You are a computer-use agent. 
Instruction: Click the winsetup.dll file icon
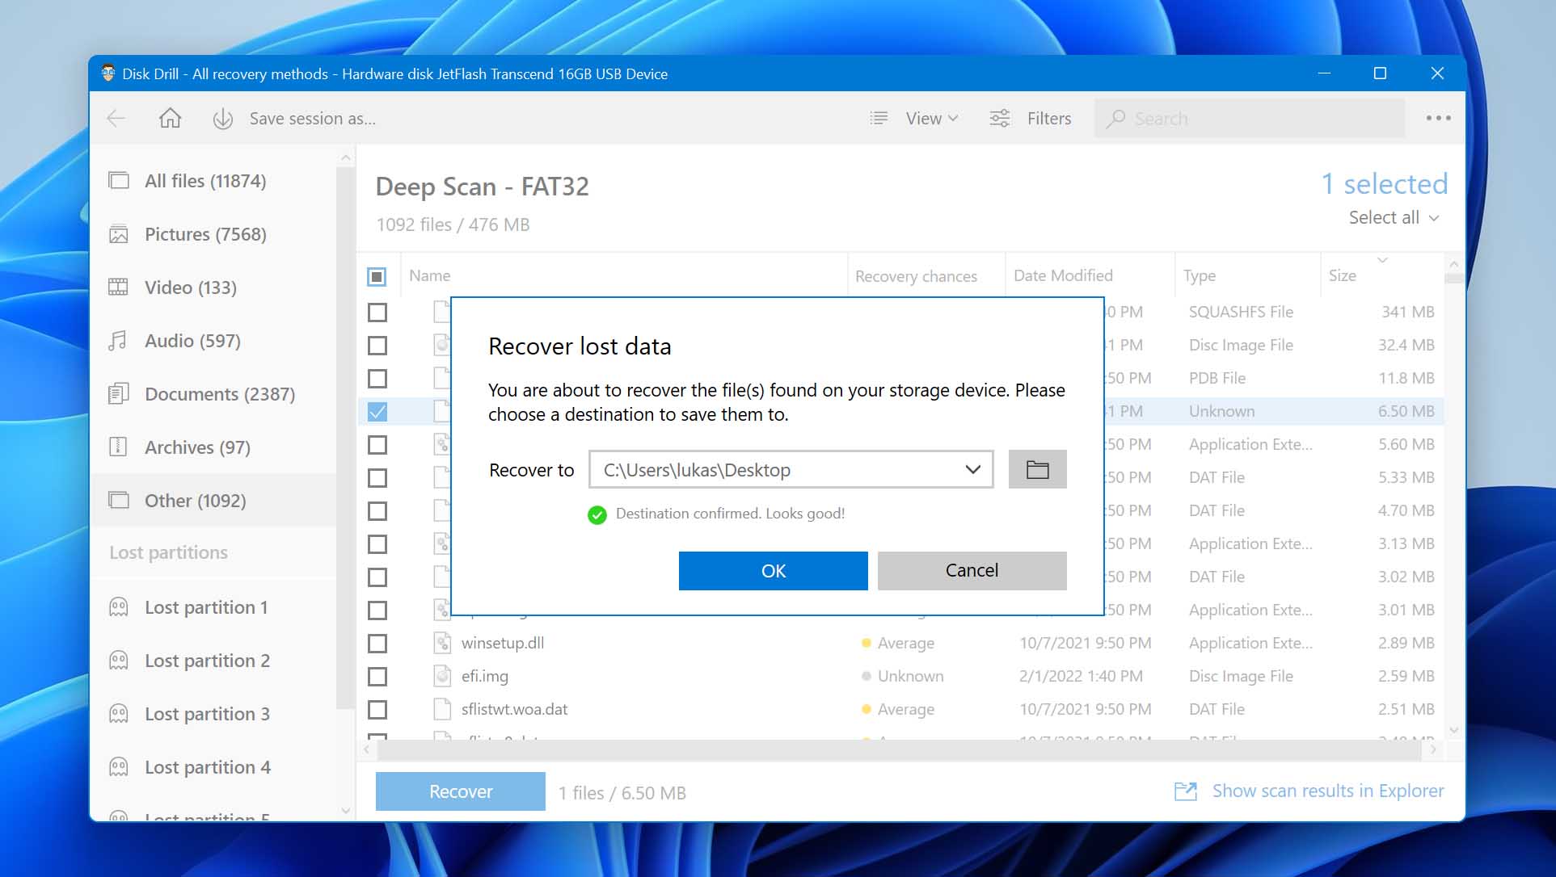pyautogui.click(x=442, y=644)
